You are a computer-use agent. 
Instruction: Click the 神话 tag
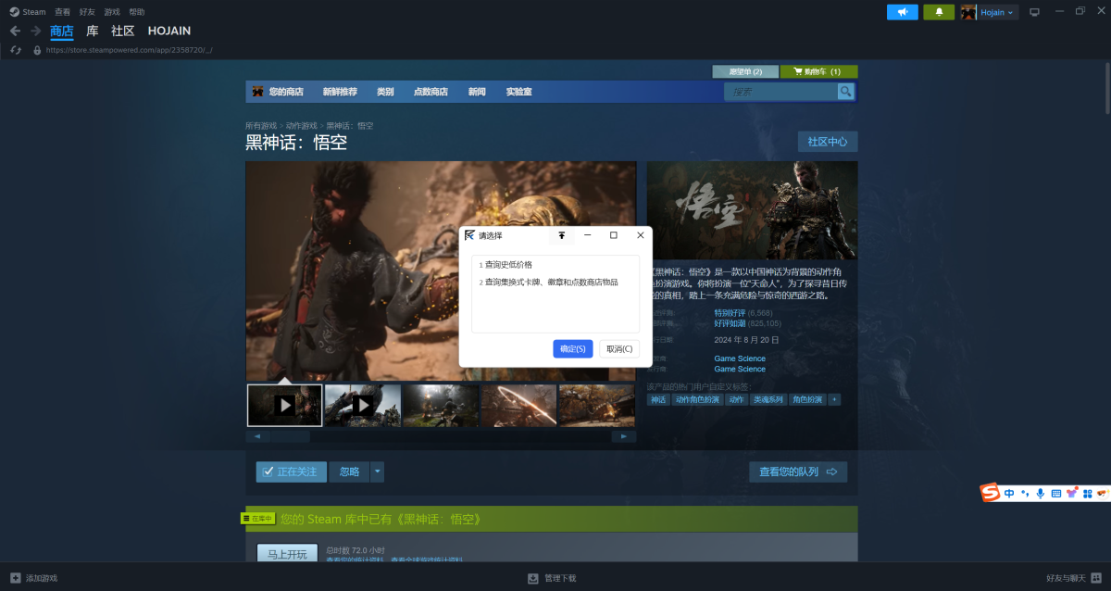point(658,399)
